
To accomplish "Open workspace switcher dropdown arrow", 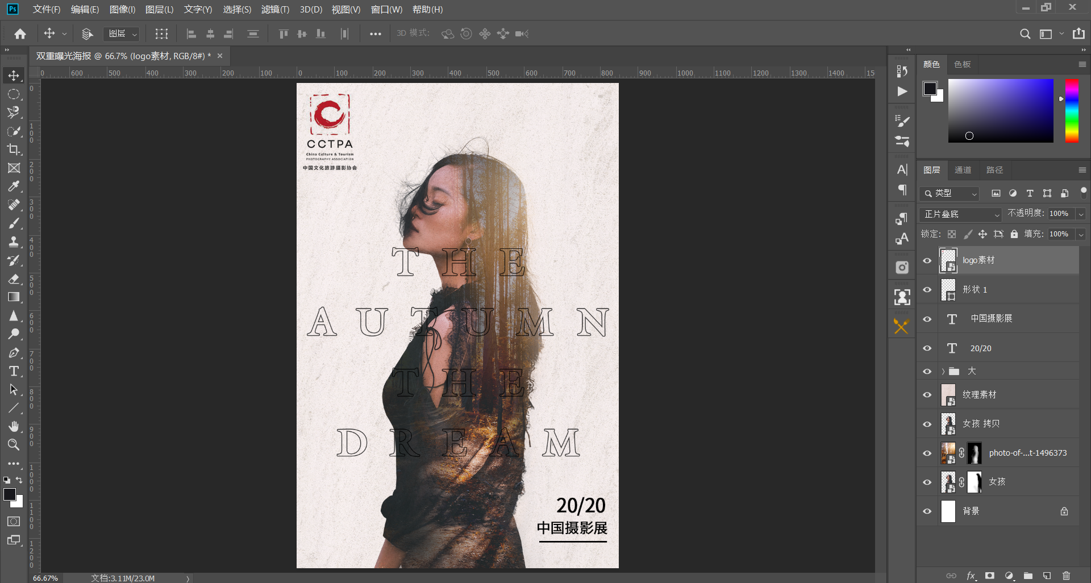I will (x=1061, y=34).
